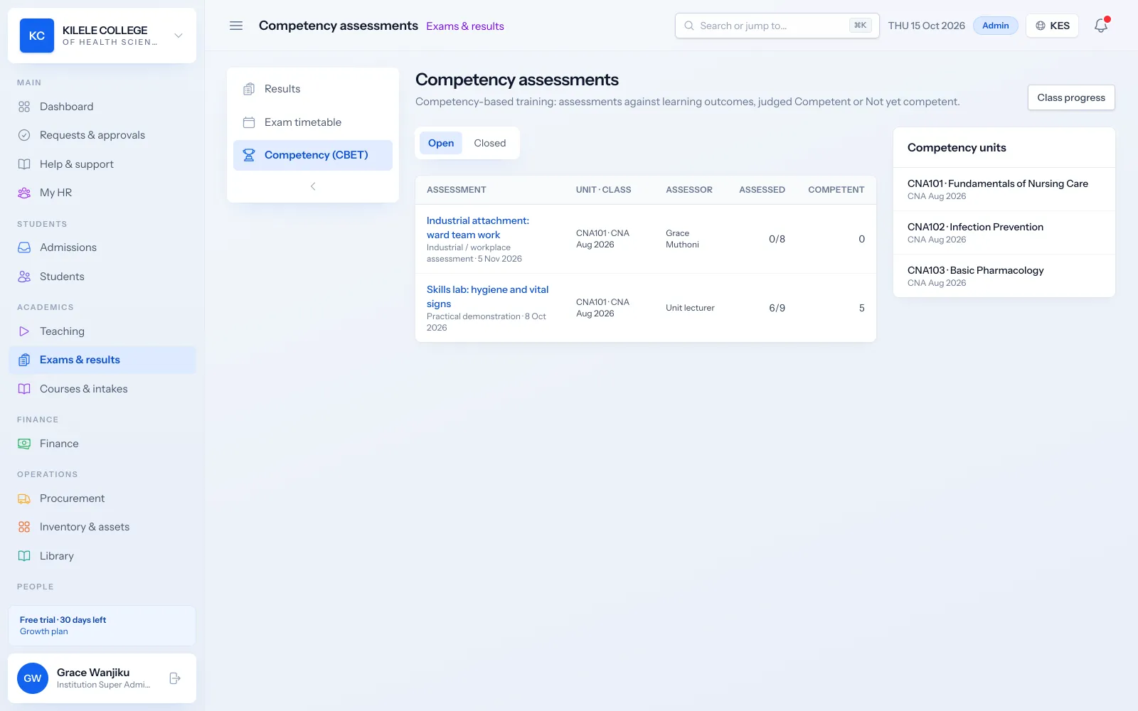1138x711 pixels.
Task: Click the logout icon beside Grace Wanjiku
Action: point(175,678)
